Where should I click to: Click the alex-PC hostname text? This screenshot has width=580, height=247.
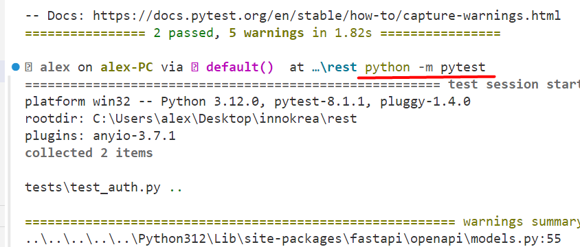click(x=127, y=67)
